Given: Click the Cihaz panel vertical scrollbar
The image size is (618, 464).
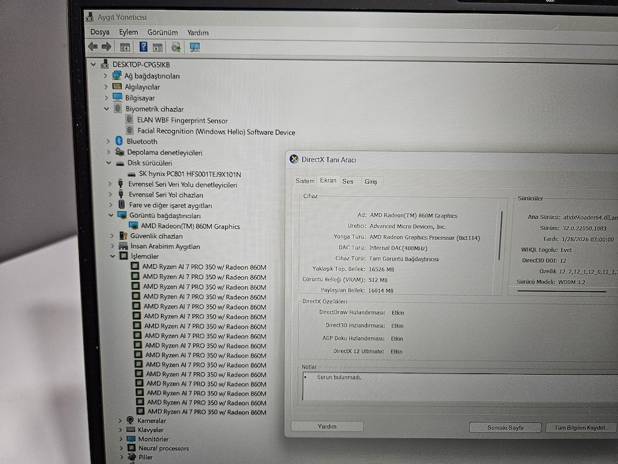Looking at the screenshot, I should click(x=500, y=236).
